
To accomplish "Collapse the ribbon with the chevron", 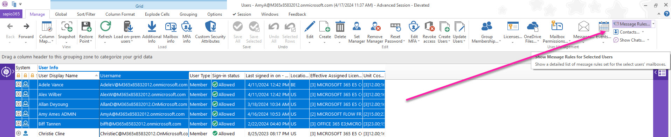I will [x=659, y=14].
